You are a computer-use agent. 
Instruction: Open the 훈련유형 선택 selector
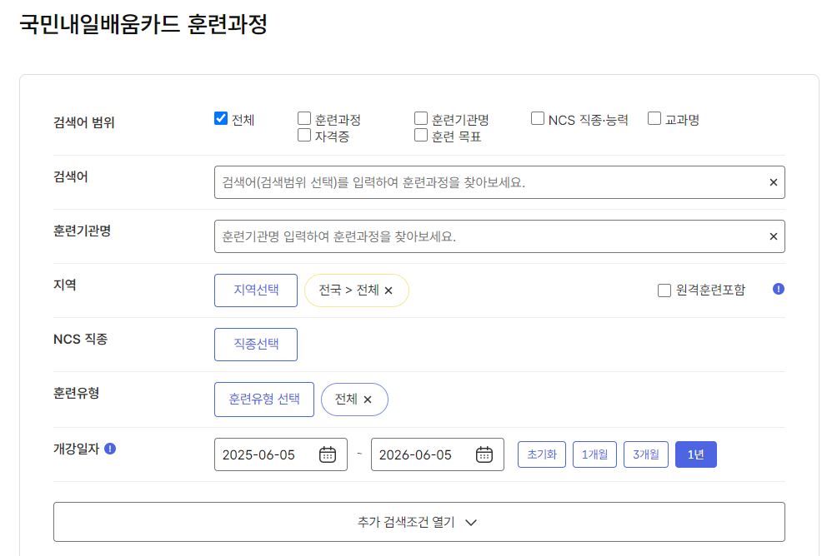(263, 399)
